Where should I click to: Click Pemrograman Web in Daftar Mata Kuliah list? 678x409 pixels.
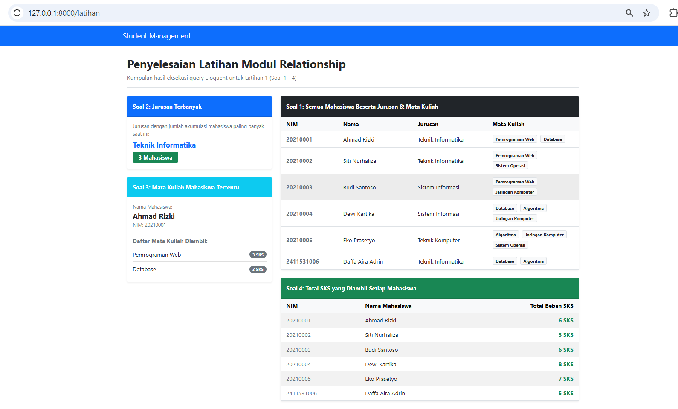point(157,255)
